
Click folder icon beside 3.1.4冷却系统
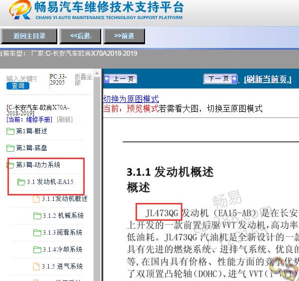click(37, 250)
